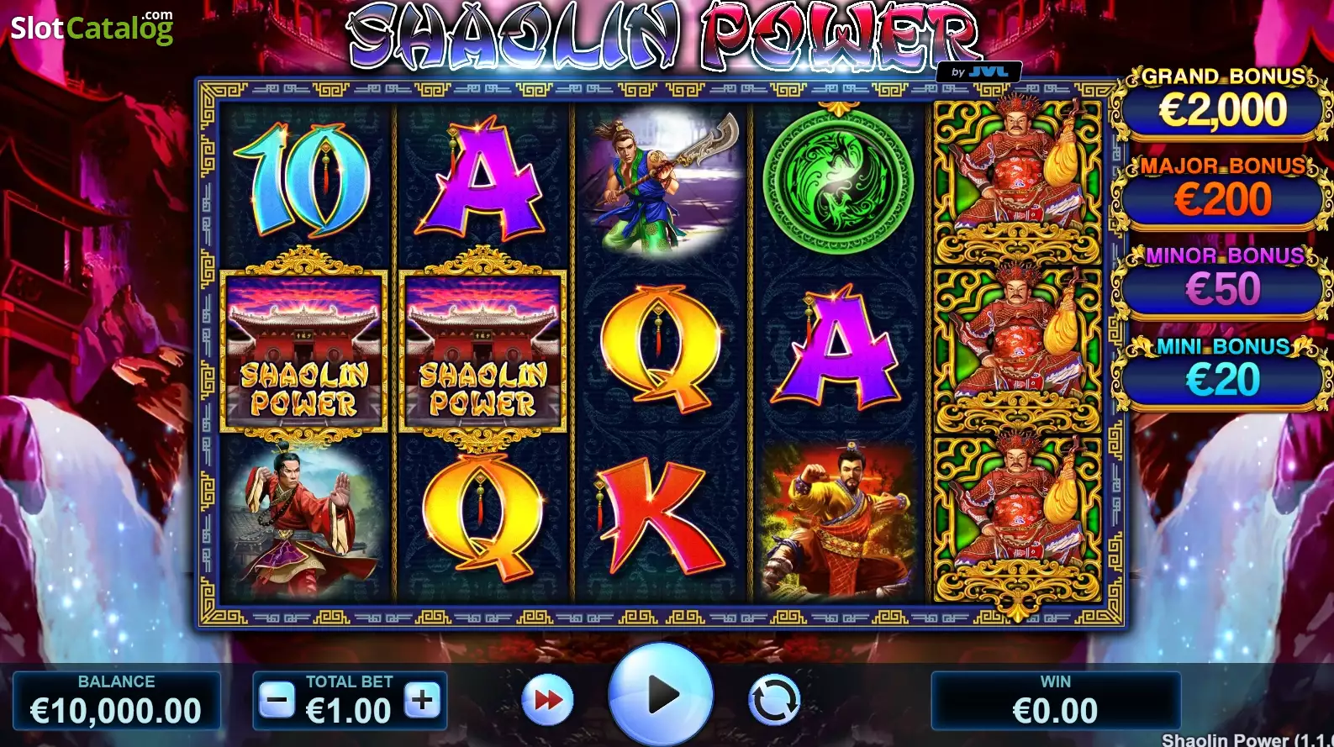Click the Balance €10,000.00 display
The image size is (1334, 747).
[x=117, y=700]
